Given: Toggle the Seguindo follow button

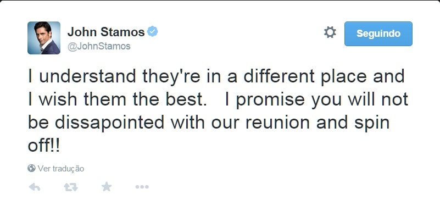Looking at the screenshot, I should [378, 34].
